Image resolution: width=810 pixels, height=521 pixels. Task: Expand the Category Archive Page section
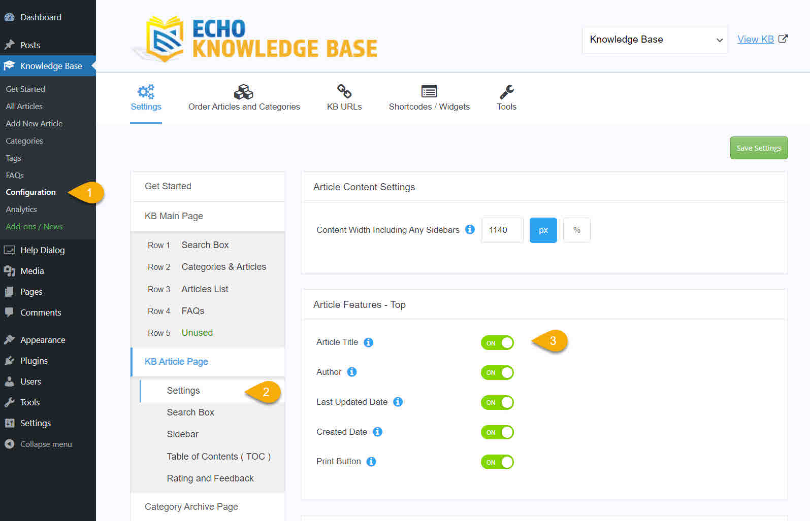tap(208, 507)
